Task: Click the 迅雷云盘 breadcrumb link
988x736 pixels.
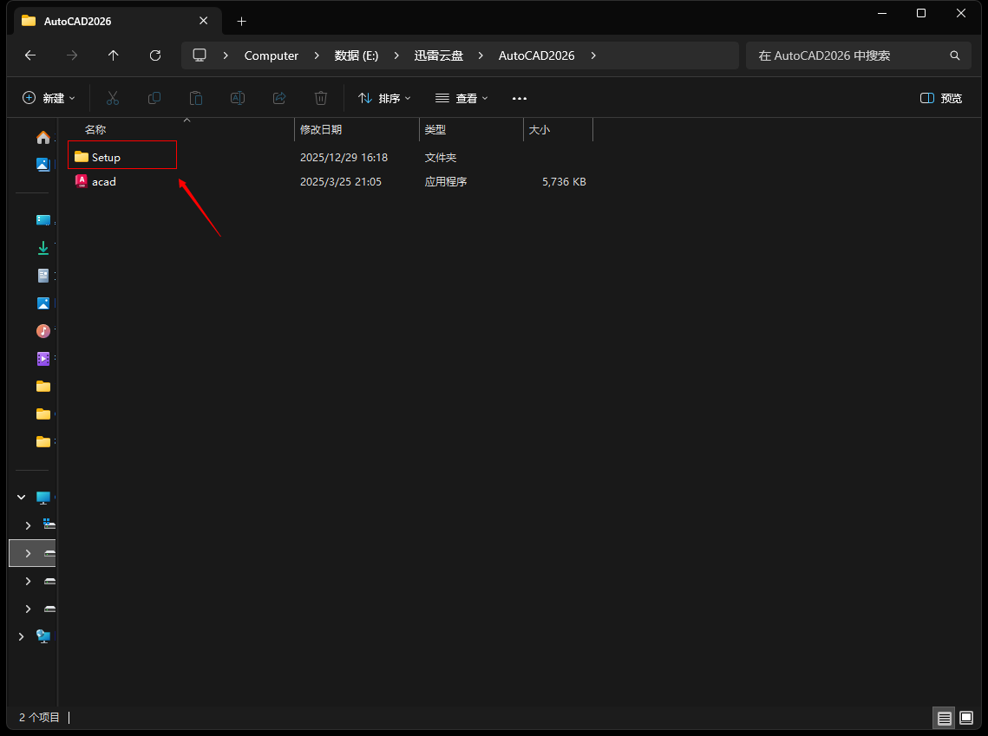Action: (438, 55)
